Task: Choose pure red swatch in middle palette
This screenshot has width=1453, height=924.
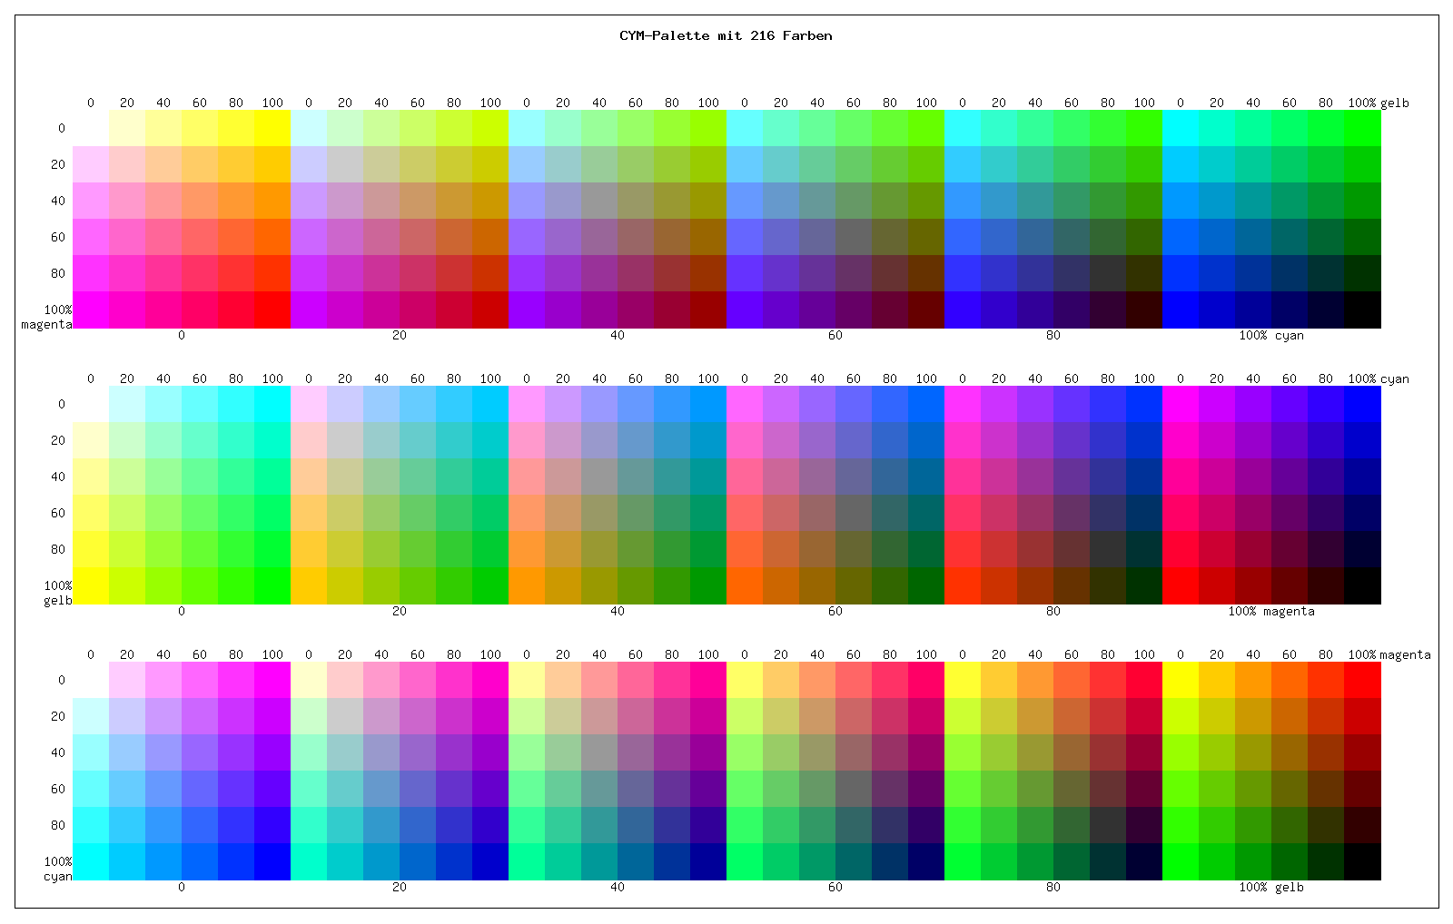Action: pos(1181,585)
